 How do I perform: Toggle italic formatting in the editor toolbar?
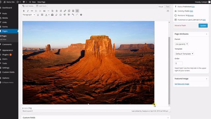pos(28,11)
